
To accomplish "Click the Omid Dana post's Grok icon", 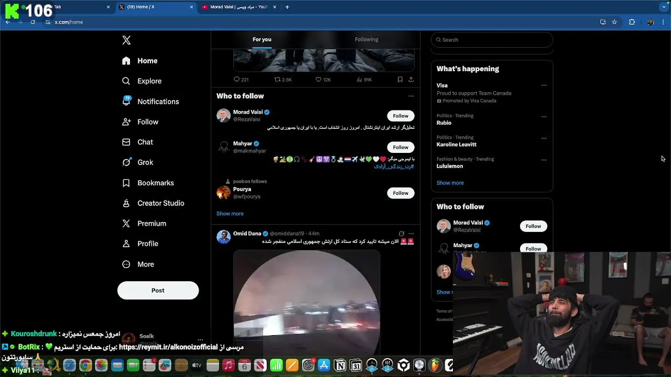I will coord(401,234).
